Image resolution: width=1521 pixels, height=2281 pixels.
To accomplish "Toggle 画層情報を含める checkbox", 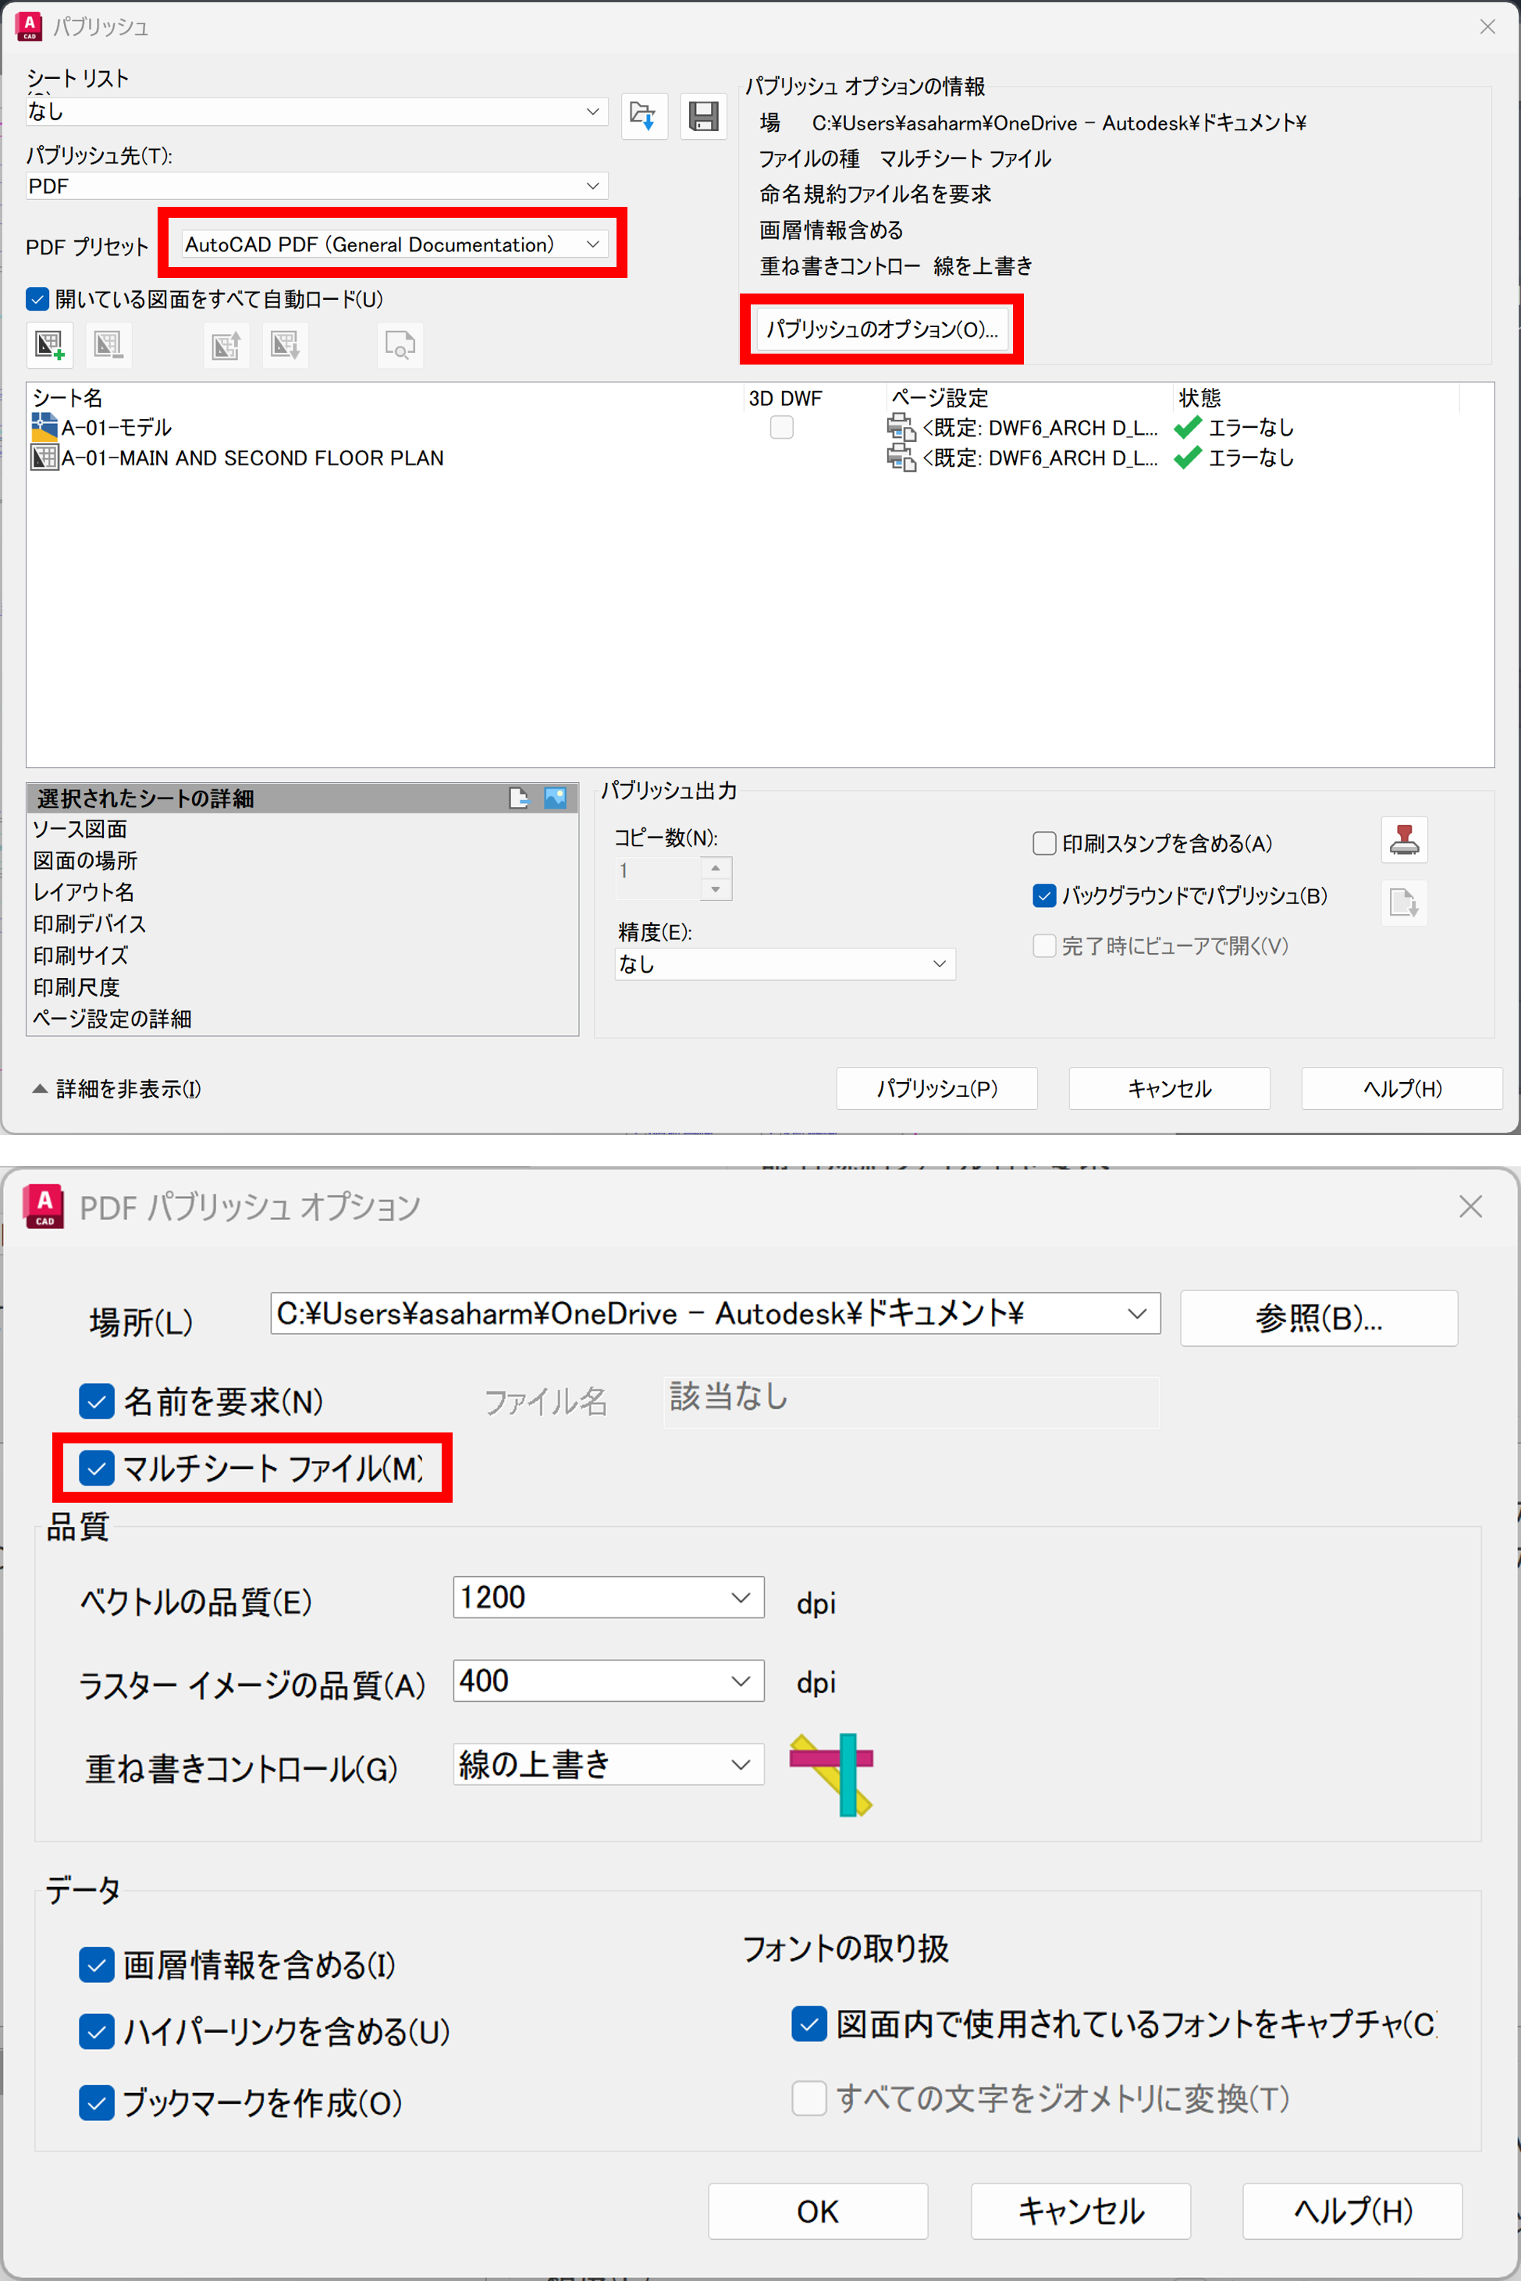I will coord(96,1966).
